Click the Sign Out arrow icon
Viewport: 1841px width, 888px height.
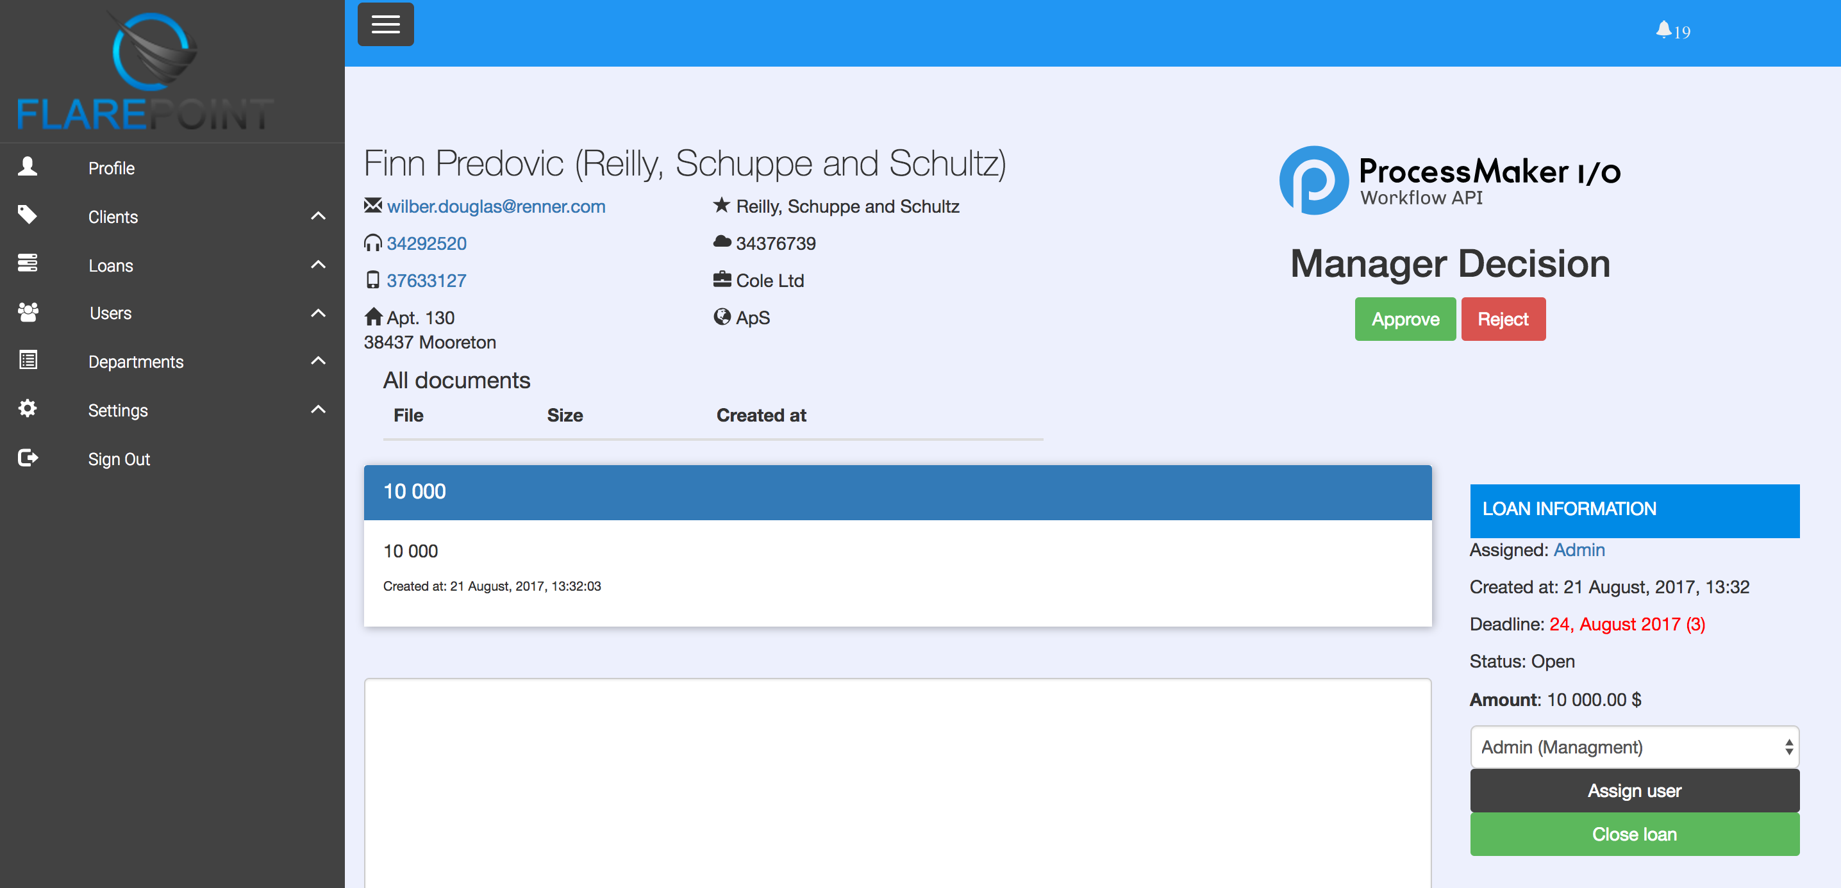[x=28, y=457]
